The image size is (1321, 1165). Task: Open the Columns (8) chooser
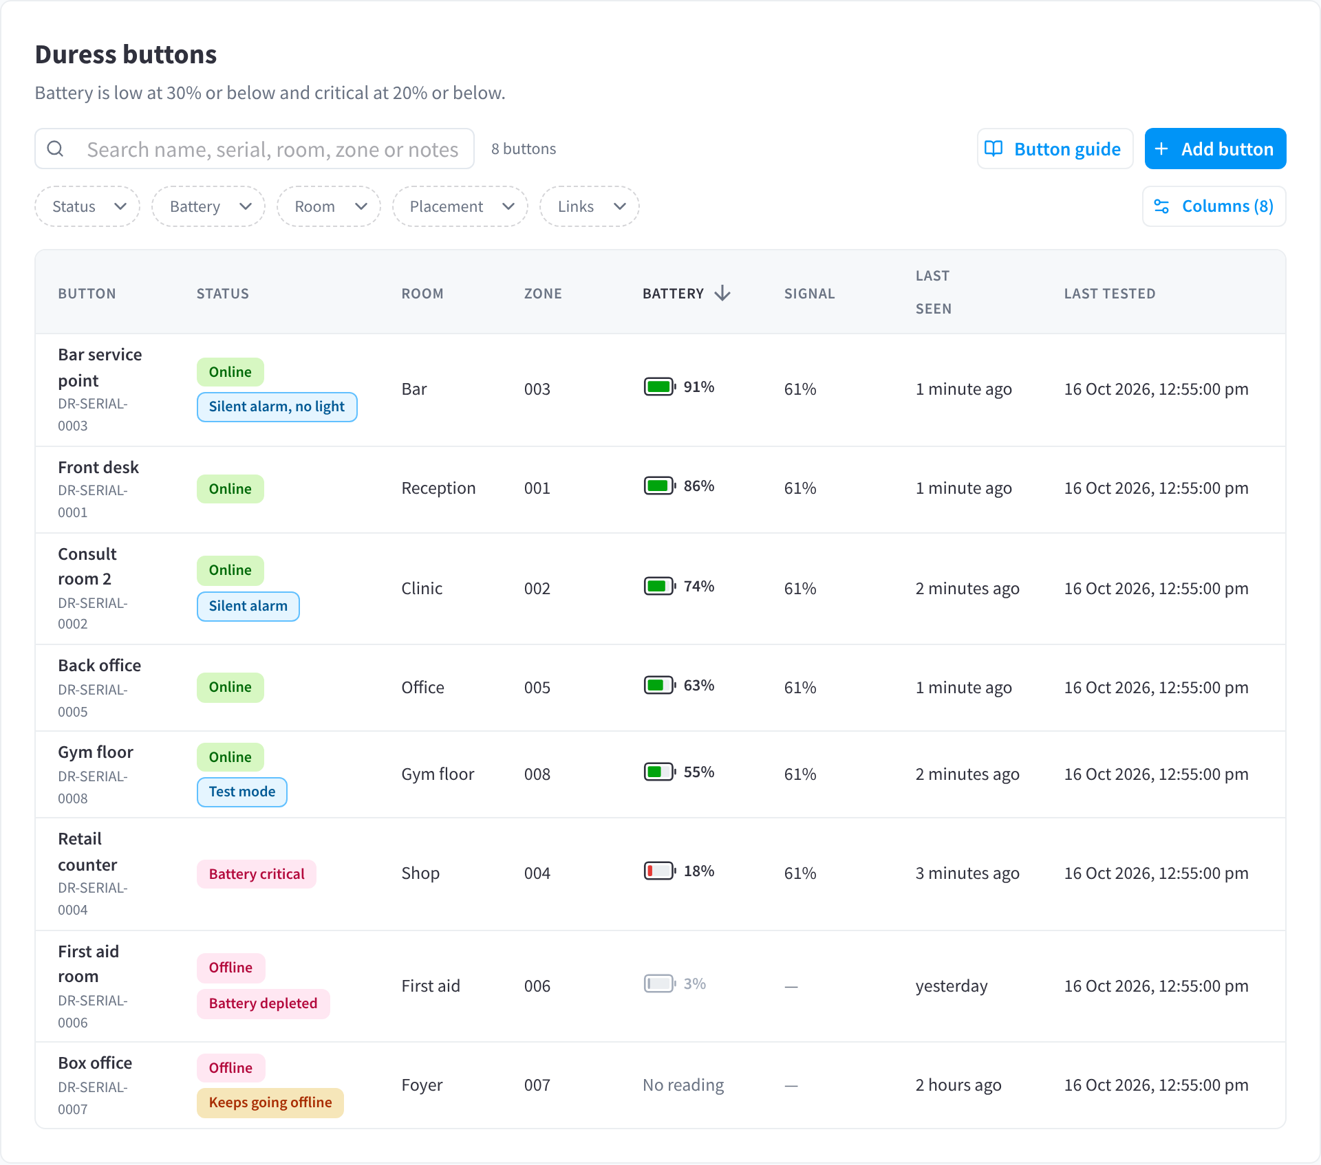click(x=1214, y=206)
